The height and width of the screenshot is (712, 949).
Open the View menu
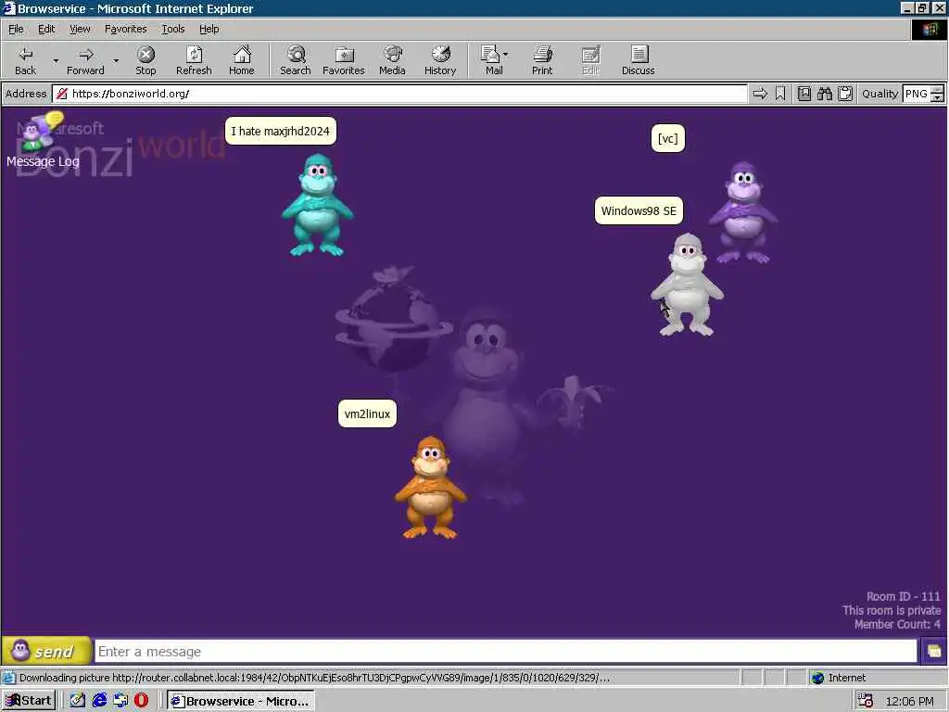click(80, 29)
